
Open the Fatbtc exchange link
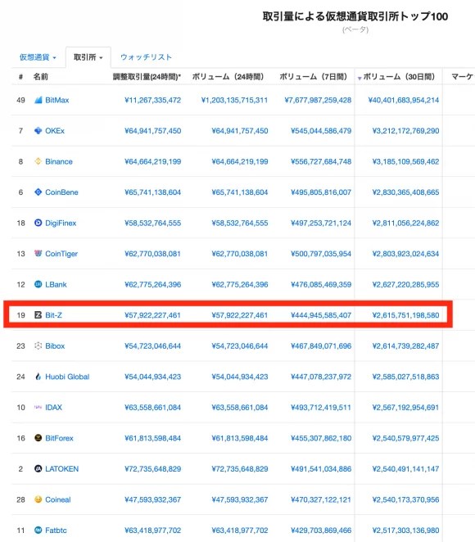[56, 530]
